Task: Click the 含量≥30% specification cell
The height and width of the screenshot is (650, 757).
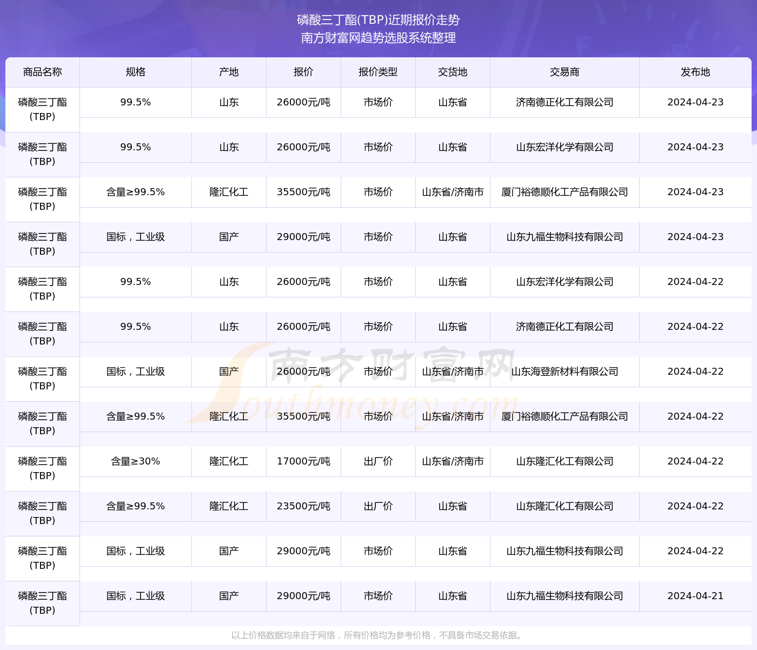Action: pos(136,461)
